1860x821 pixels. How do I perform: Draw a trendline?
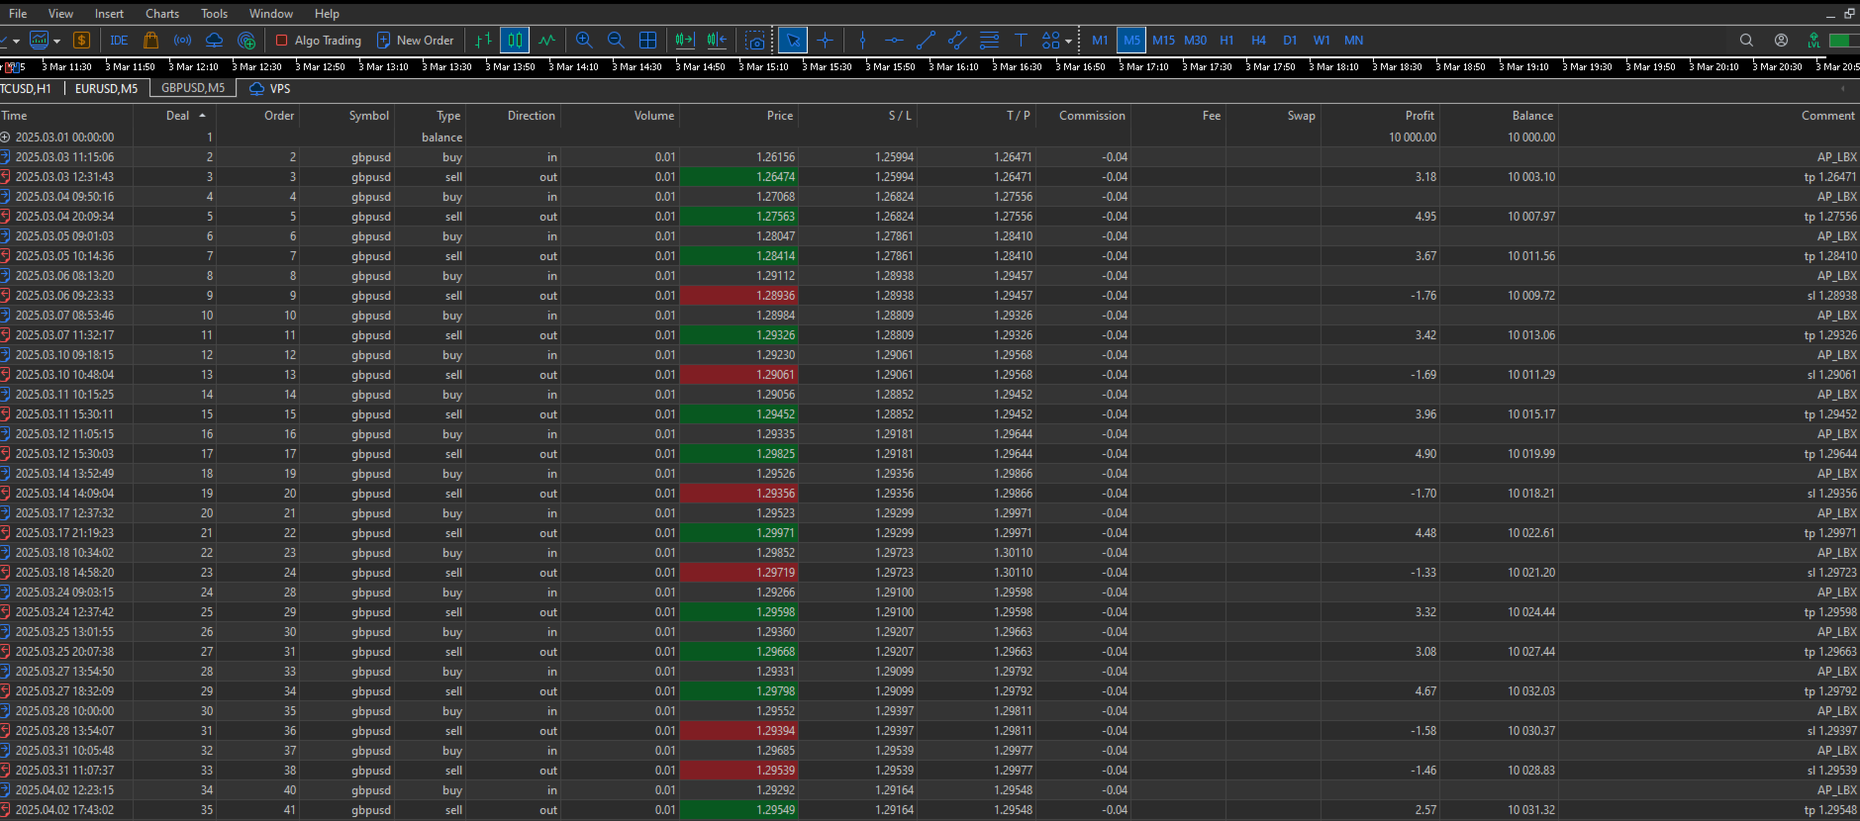point(927,41)
